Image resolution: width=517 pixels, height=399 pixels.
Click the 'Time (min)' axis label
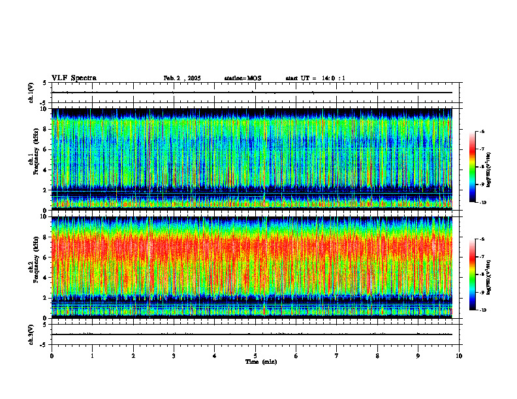pos(261,362)
